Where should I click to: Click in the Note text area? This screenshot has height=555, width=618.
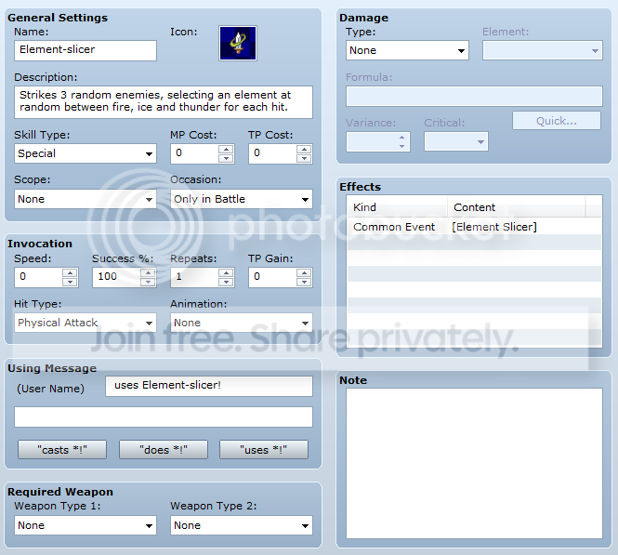click(x=474, y=464)
